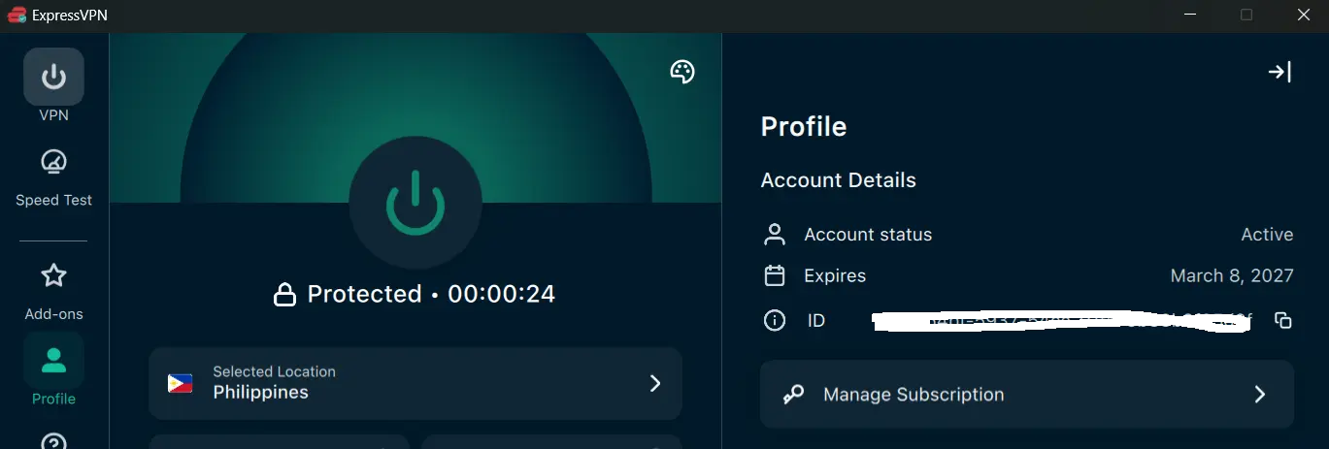1329x449 pixels.
Task: Close the ExpressVPN window
Action: point(1303,15)
